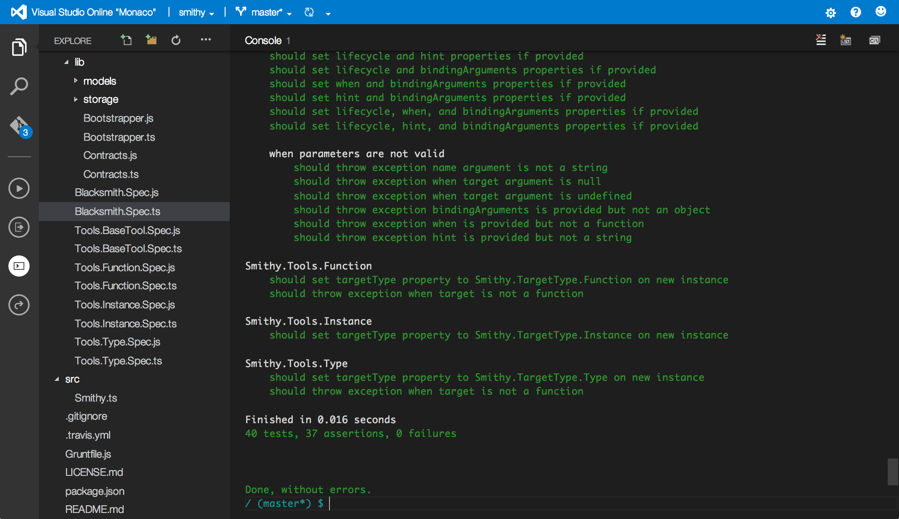Image resolution: width=899 pixels, height=519 pixels.
Task: Open the Explorer files icon in sidebar
Action: click(x=19, y=47)
